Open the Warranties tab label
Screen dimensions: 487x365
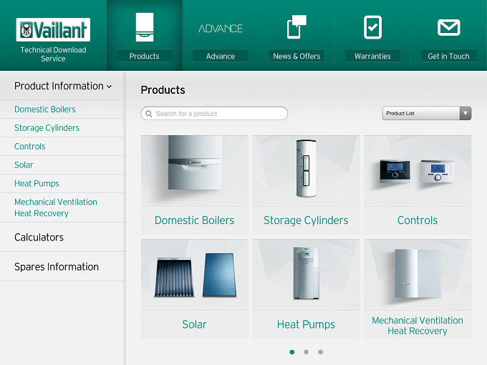372,56
